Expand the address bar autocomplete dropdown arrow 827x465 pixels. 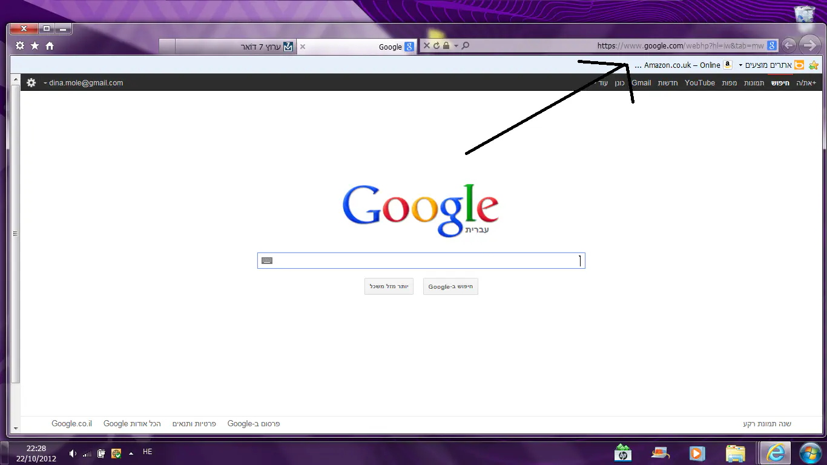[x=456, y=46]
